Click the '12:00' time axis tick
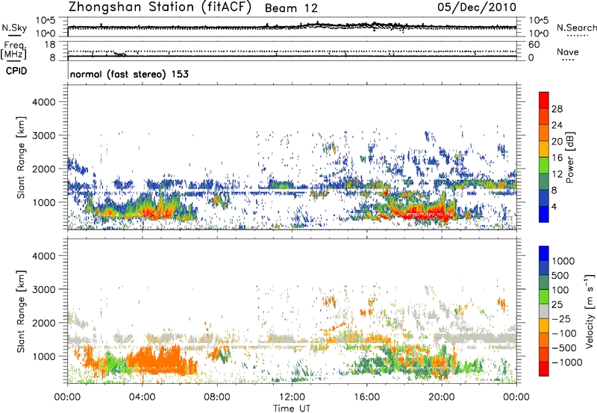Viewport: 597px width, 413px height. [292, 397]
